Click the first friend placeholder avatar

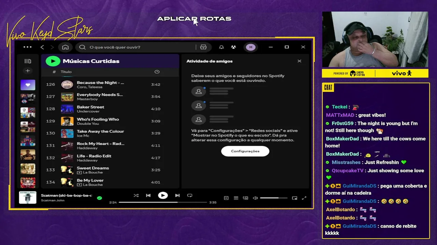click(198, 91)
